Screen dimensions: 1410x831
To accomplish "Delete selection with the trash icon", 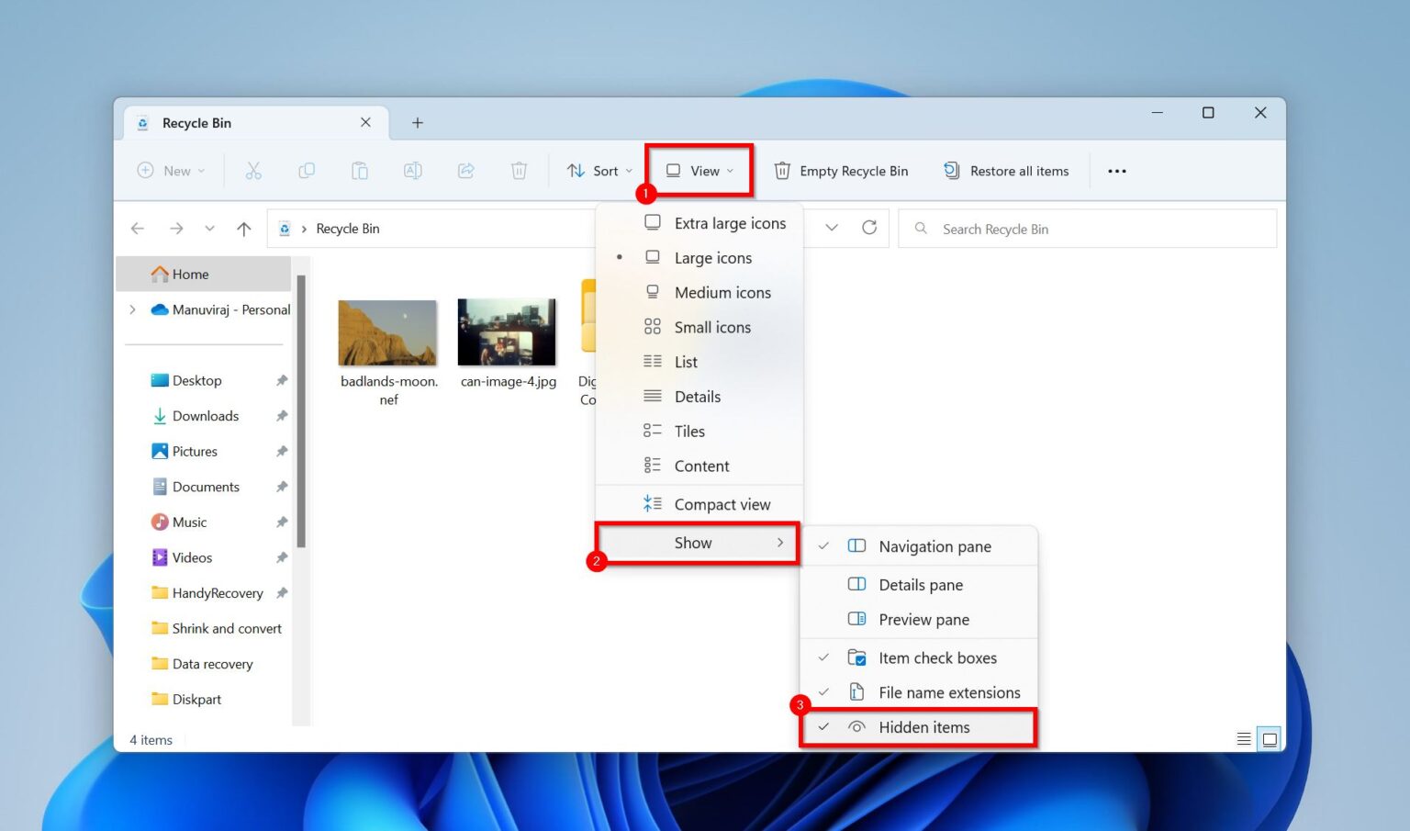I will pos(519,170).
